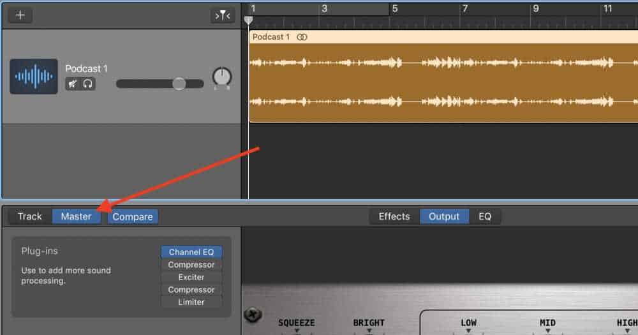Click the SQUEEZE control label
Screen dimensions: 638x335
(296, 323)
